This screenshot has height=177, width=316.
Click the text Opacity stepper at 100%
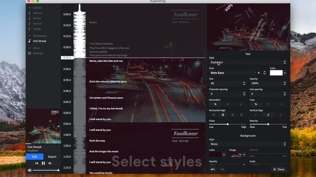(x=284, y=83)
